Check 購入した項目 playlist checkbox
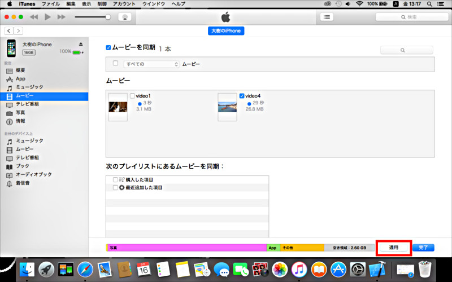 pos(115,179)
